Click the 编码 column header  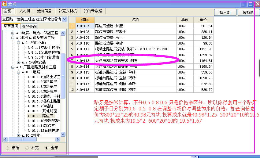coord(85,20)
